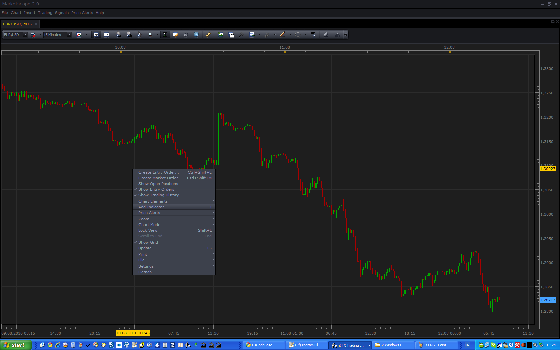Choose Add Indicator from context menu
The width and height of the screenshot is (560, 350).
174,207
